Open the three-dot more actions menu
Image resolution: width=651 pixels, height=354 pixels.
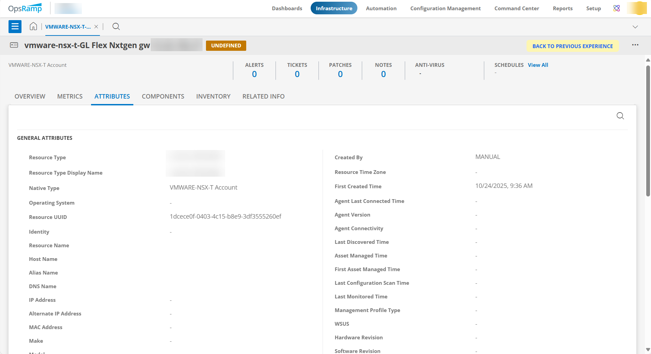tap(635, 45)
